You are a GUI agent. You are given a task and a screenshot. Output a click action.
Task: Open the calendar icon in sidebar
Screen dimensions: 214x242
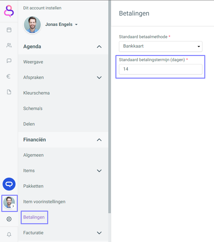point(9,30)
